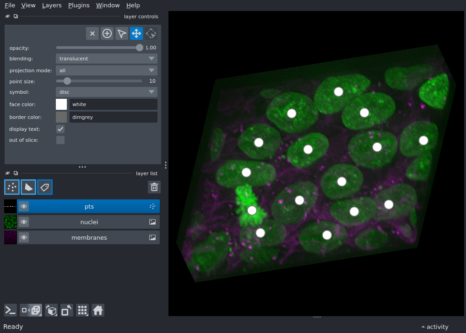466x333 pixels.
Task: Open the console with terminal icon
Action: pos(11,310)
